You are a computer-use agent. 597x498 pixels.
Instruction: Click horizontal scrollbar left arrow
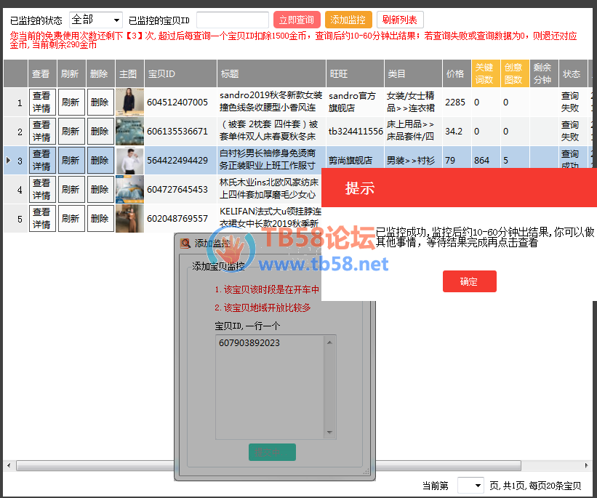pyautogui.click(x=8, y=465)
